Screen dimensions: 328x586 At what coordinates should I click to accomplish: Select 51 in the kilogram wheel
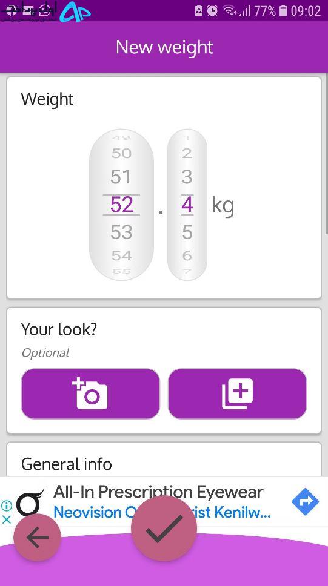tap(121, 177)
